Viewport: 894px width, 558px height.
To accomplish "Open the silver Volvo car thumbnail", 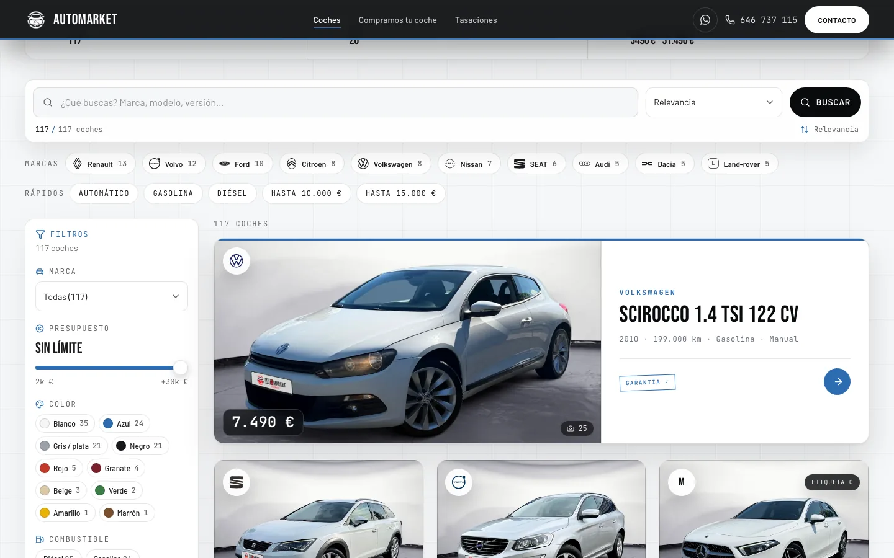I will pos(541,510).
